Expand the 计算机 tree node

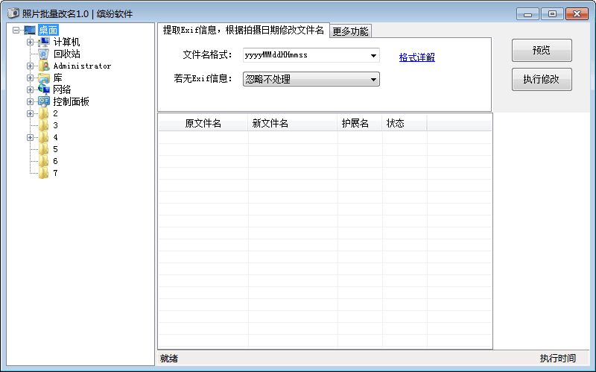[x=31, y=42]
